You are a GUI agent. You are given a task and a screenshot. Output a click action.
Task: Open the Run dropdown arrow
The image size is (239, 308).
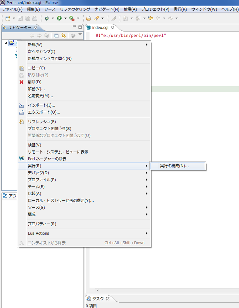click(x=65, y=19)
